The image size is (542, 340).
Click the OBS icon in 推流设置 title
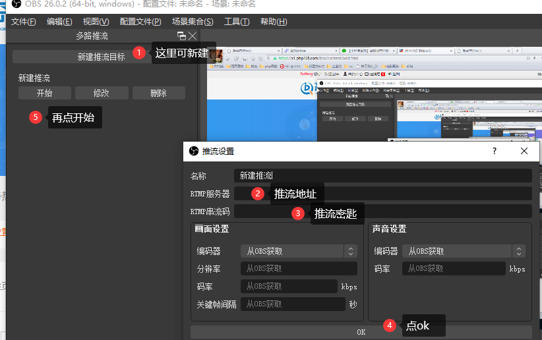194,152
